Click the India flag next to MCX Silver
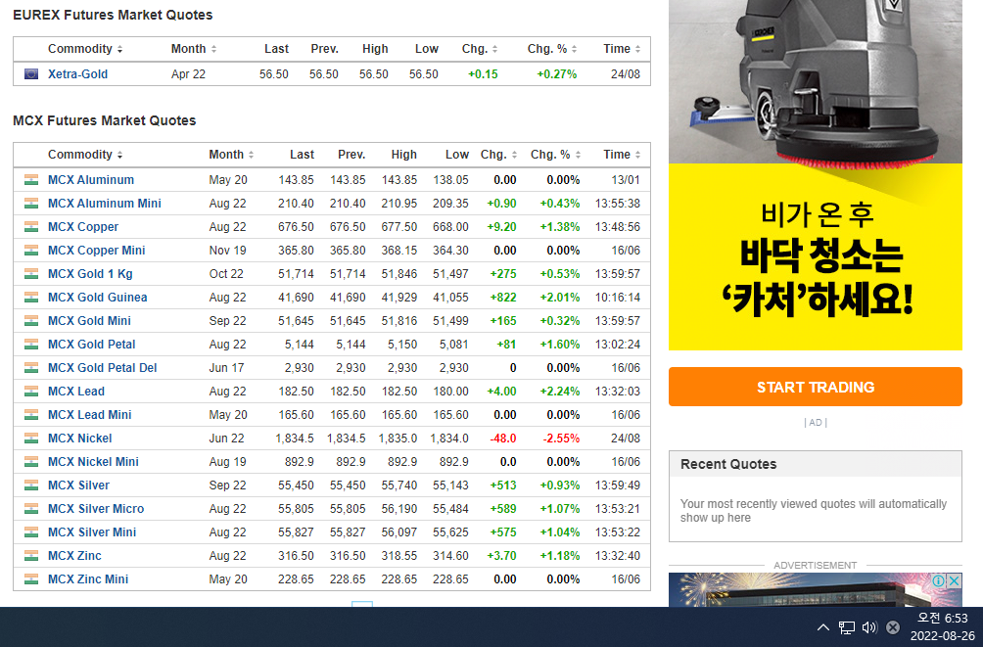983x647 pixels. (30, 485)
